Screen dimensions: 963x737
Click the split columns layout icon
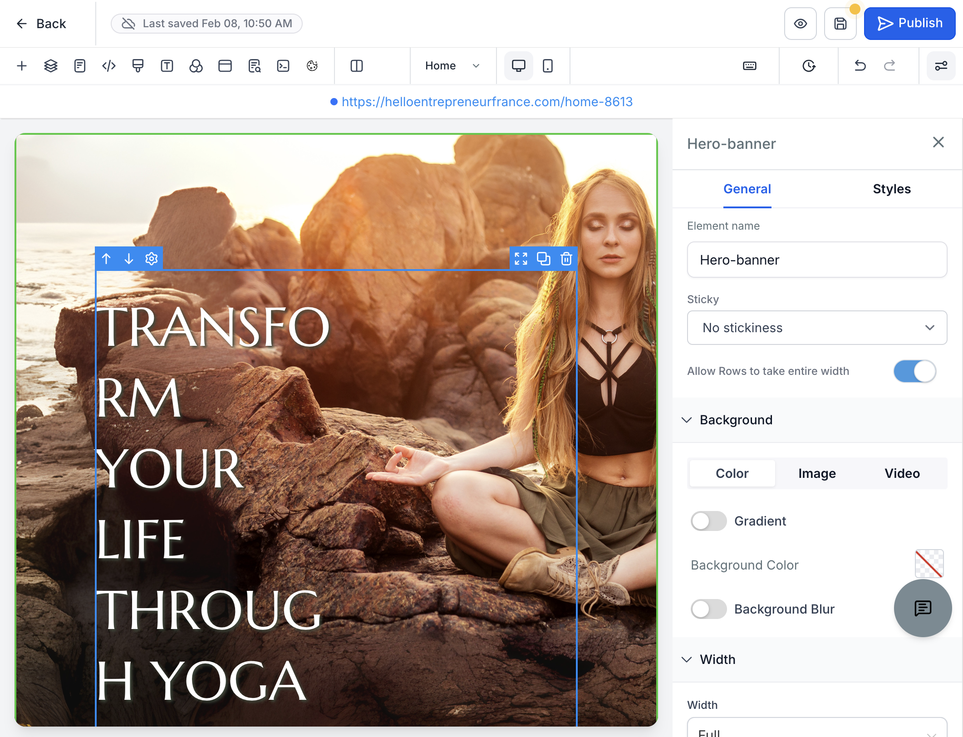(x=356, y=66)
